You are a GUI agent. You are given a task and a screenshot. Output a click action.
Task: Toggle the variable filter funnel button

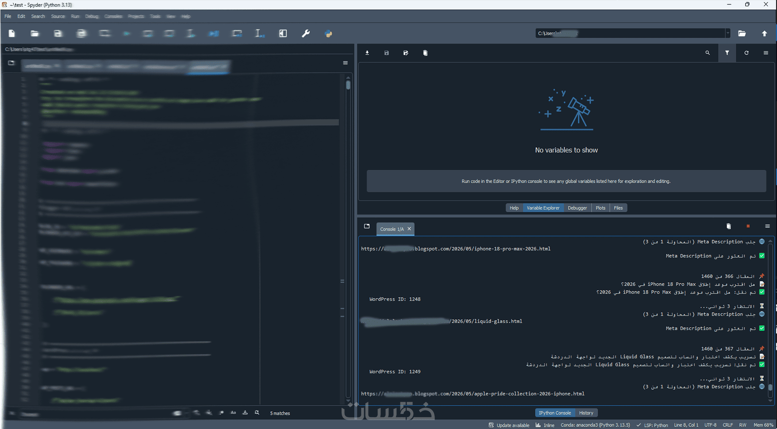(x=727, y=53)
